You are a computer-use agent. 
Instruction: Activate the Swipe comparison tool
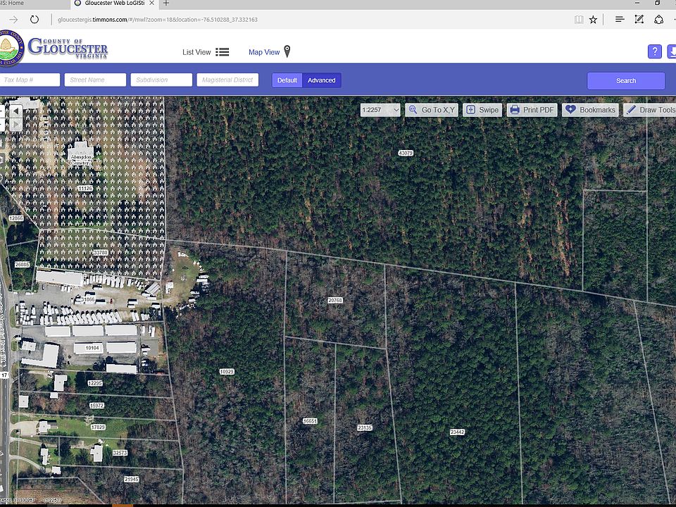[482, 110]
